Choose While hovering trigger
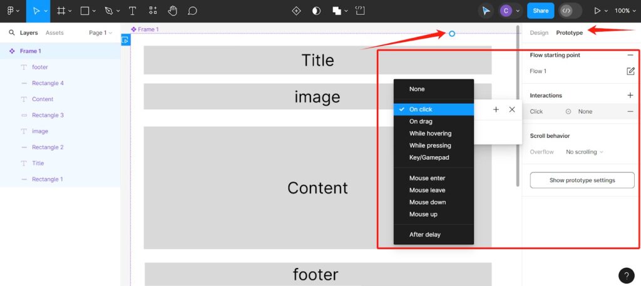Image resolution: width=641 pixels, height=286 pixels. click(x=434, y=134)
